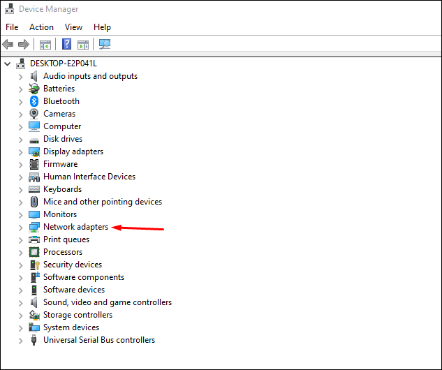Click the Processors chip icon
Screen dimensions: 442x370
[x=34, y=252]
